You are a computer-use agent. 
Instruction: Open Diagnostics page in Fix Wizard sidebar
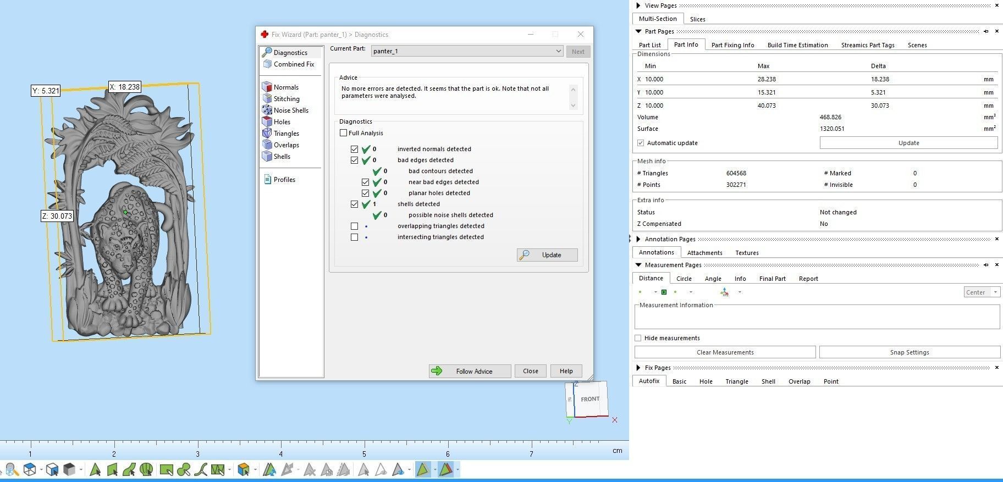[x=290, y=52]
